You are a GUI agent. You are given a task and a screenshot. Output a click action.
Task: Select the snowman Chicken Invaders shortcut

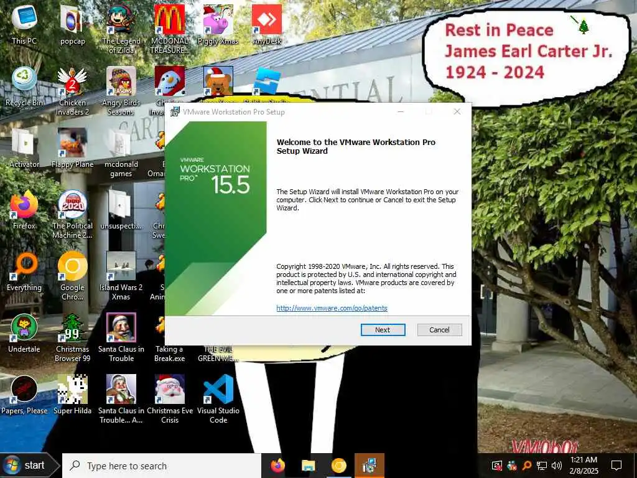(x=169, y=82)
